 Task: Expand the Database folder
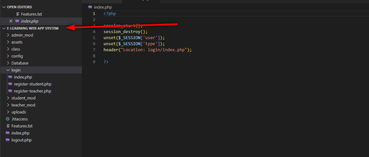pyautogui.click(x=8, y=63)
